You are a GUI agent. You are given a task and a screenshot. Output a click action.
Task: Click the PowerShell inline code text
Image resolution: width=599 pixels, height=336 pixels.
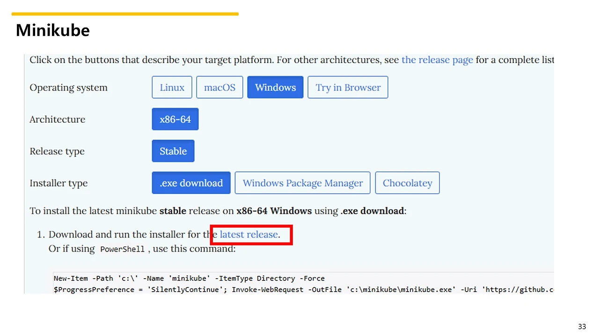point(123,249)
